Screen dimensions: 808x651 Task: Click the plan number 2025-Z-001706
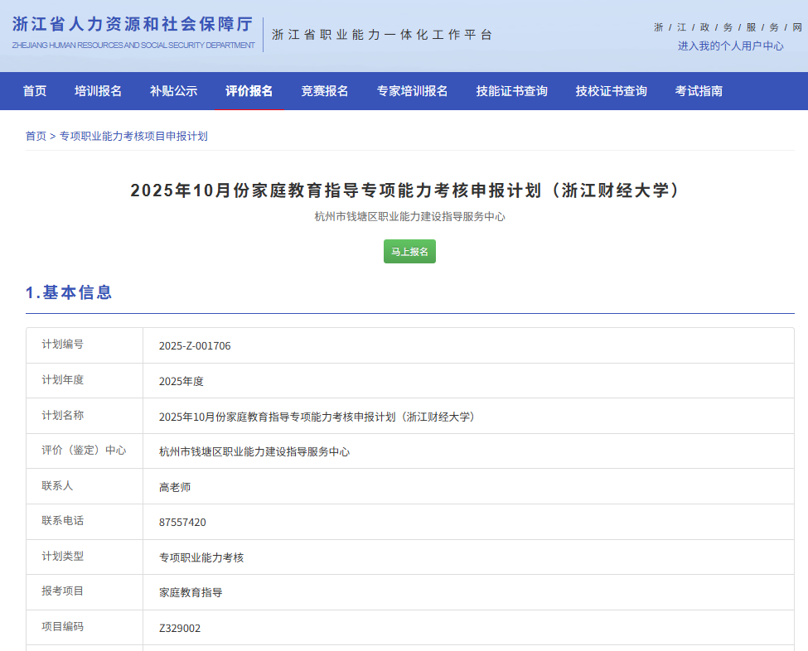(x=195, y=346)
